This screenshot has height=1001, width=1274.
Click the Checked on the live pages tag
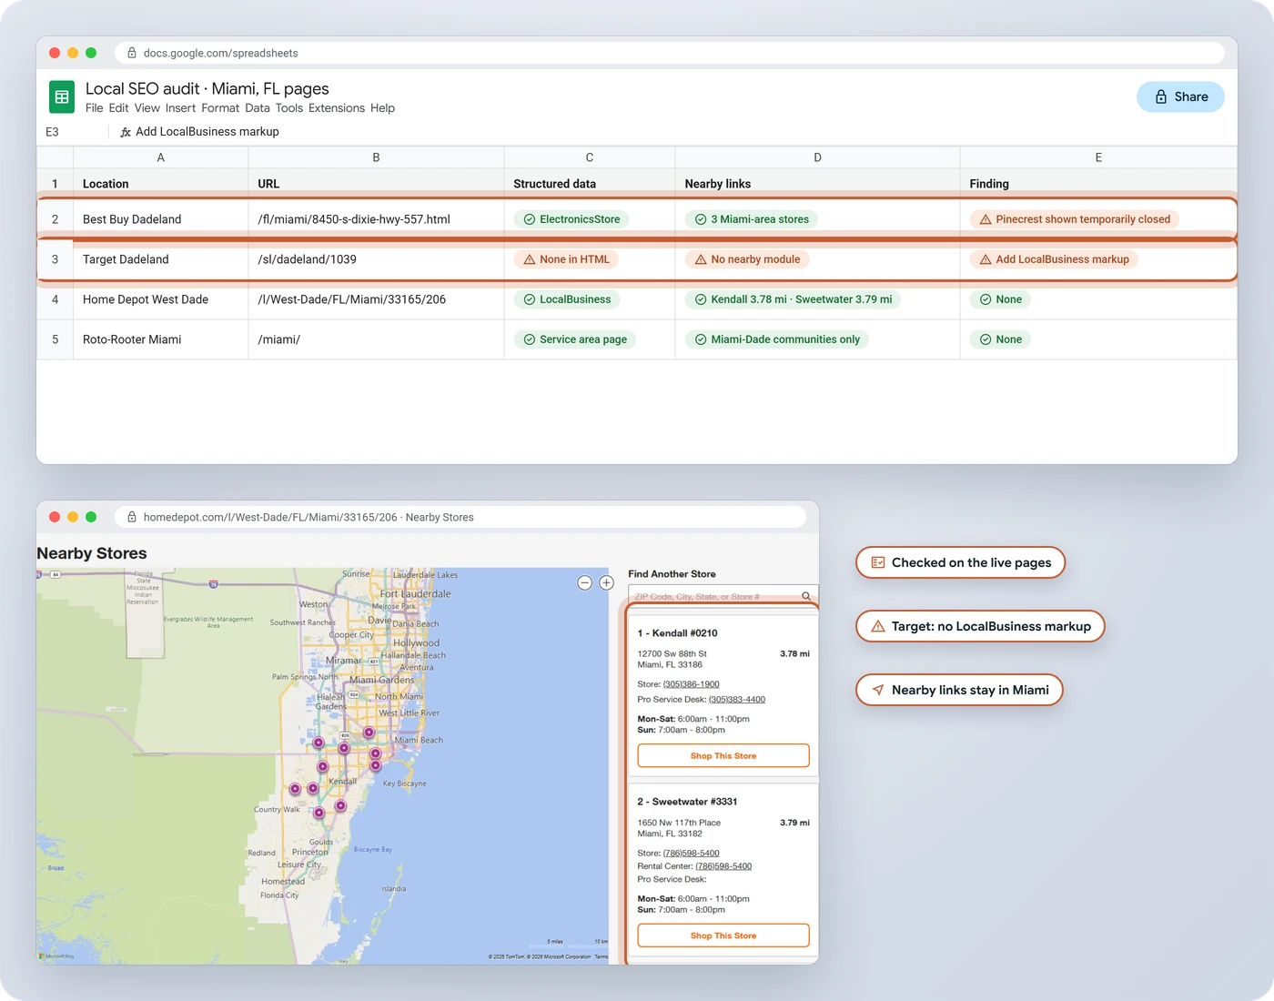click(961, 562)
